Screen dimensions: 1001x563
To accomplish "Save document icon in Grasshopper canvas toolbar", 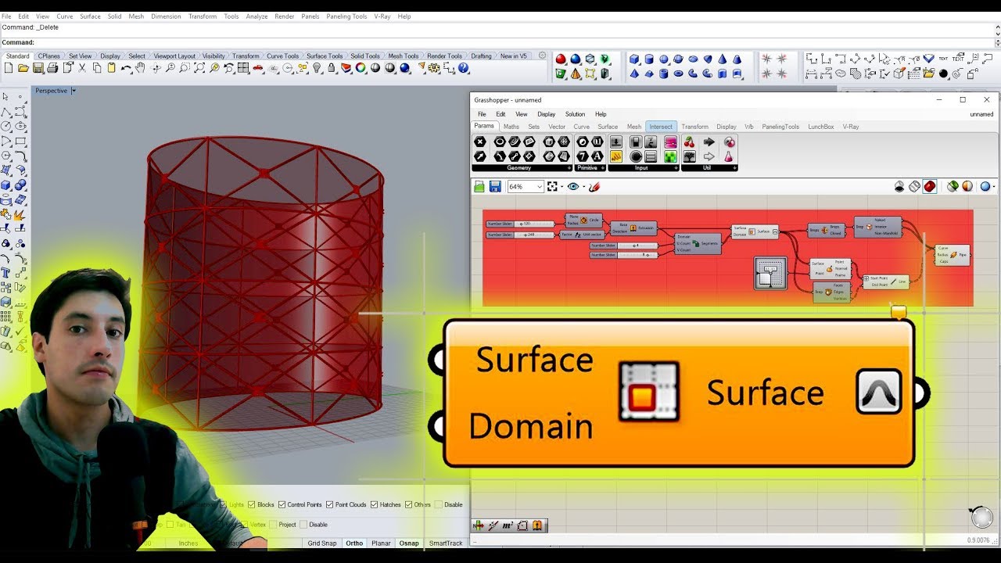I will click(495, 186).
